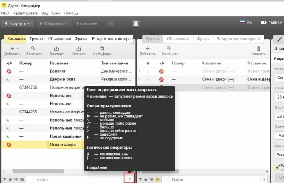Open the Файл menu
This screenshot has width=284, height=183.
click(x=5, y=13)
